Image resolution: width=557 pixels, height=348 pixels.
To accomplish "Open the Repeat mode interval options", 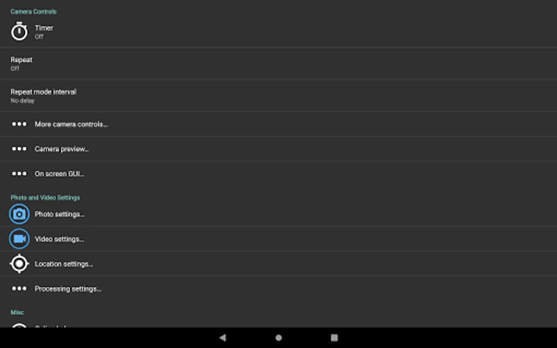I will click(278, 96).
